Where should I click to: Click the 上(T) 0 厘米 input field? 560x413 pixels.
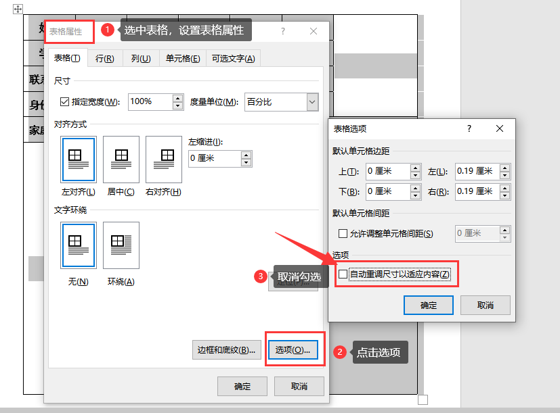click(x=388, y=172)
